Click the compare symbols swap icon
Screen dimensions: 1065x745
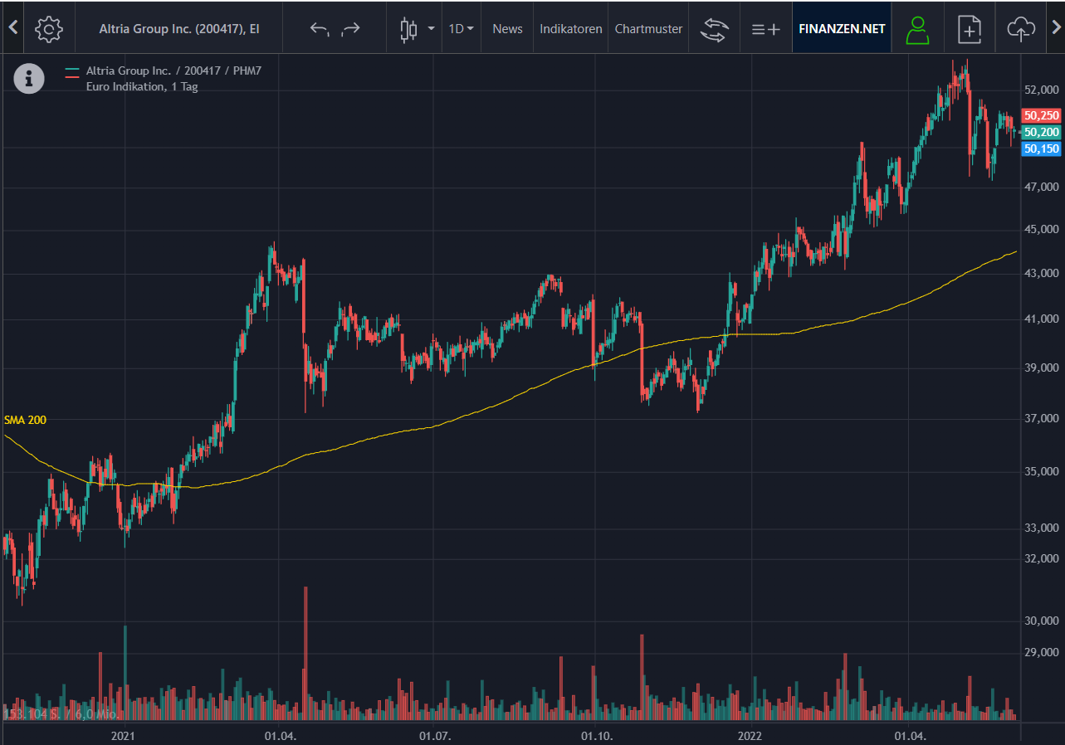pyautogui.click(x=714, y=29)
